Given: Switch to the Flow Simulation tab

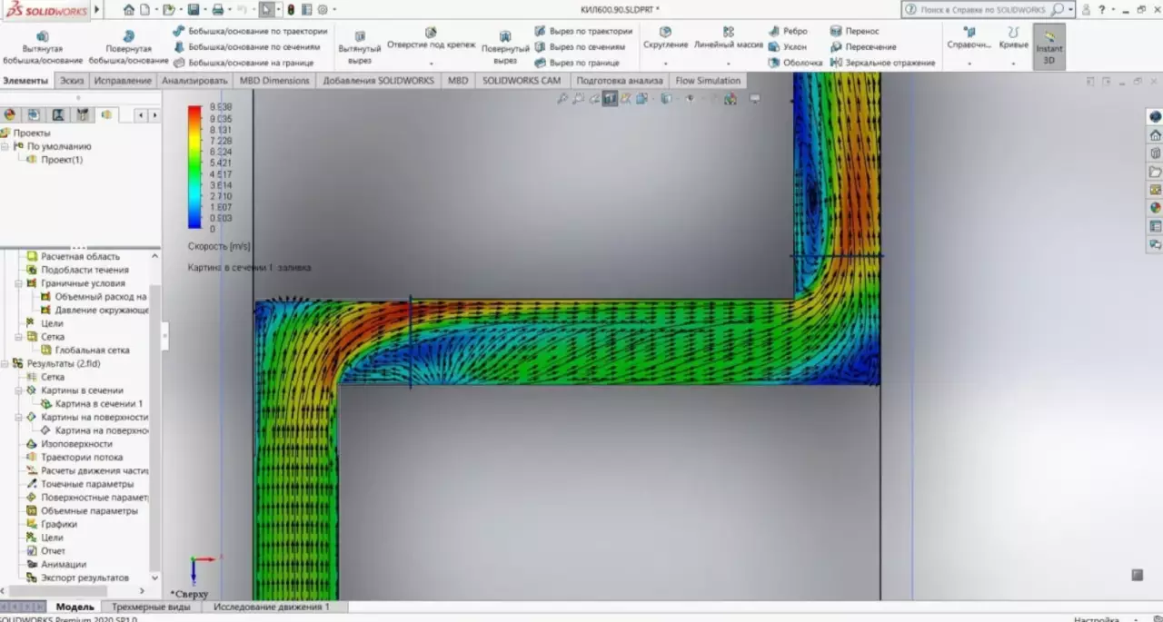Looking at the screenshot, I should pyautogui.click(x=708, y=81).
